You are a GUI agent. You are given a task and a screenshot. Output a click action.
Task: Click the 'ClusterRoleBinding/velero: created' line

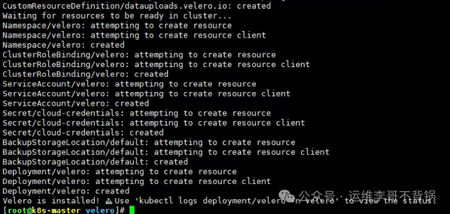click(85, 74)
